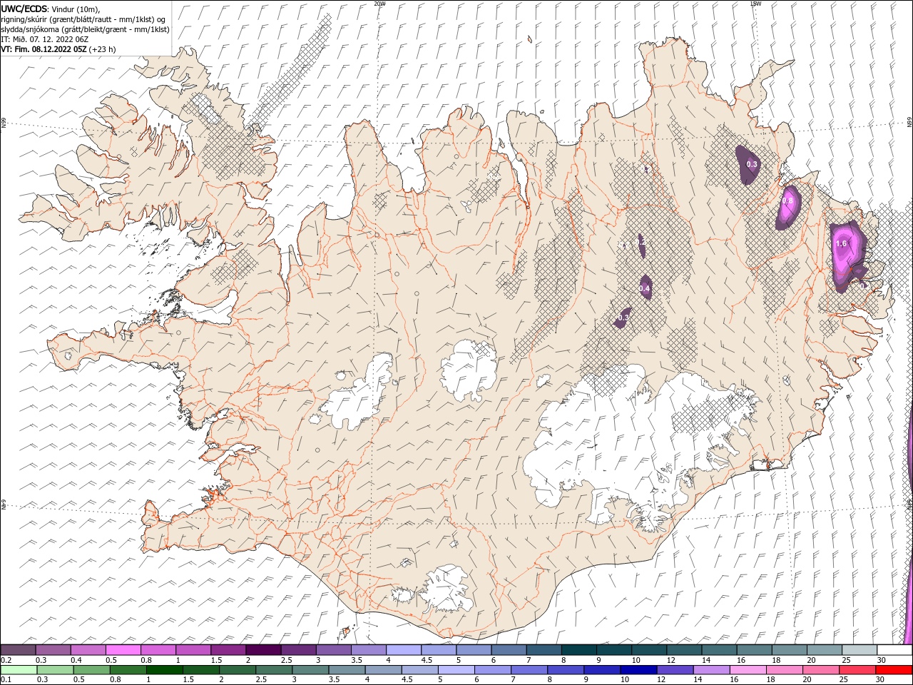Pick the 0.8 swatch in the purple legend row
The height and width of the screenshot is (685, 913).
click(x=158, y=650)
